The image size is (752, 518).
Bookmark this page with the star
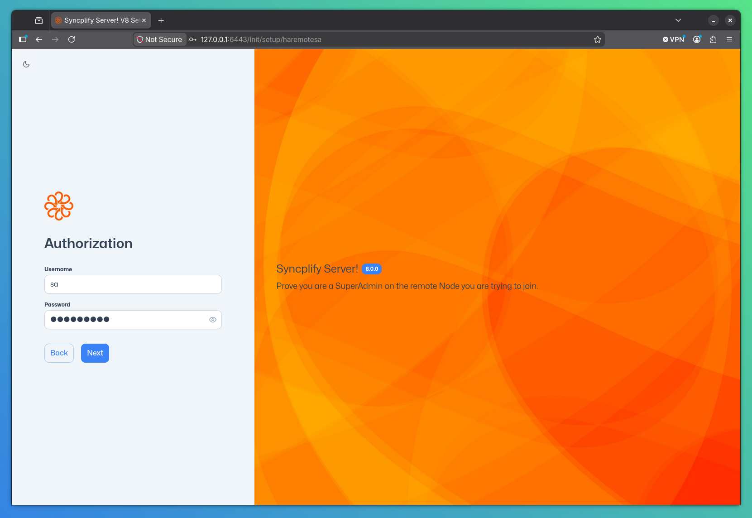598,39
